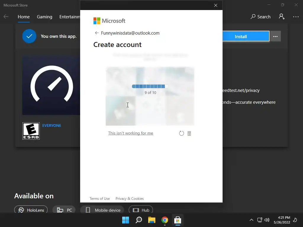Select the PC availability chip
Screen dimensions: 303x227
click(x=64, y=210)
